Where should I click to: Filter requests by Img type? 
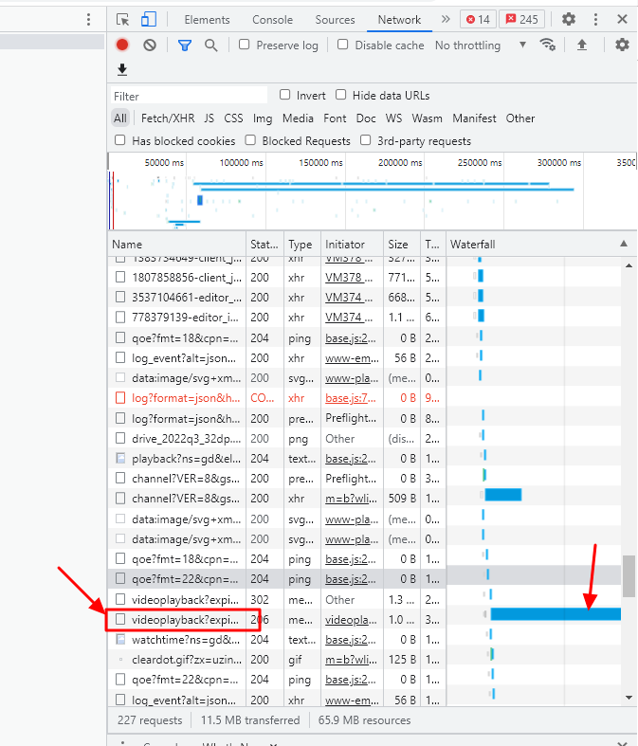pyautogui.click(x=263, y=118)
